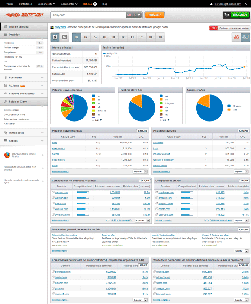
Task: Open external link icon beside ask.com
Action: point(53,288)
